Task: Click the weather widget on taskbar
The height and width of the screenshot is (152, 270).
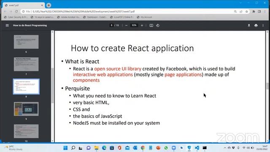Action: (13, 148)
